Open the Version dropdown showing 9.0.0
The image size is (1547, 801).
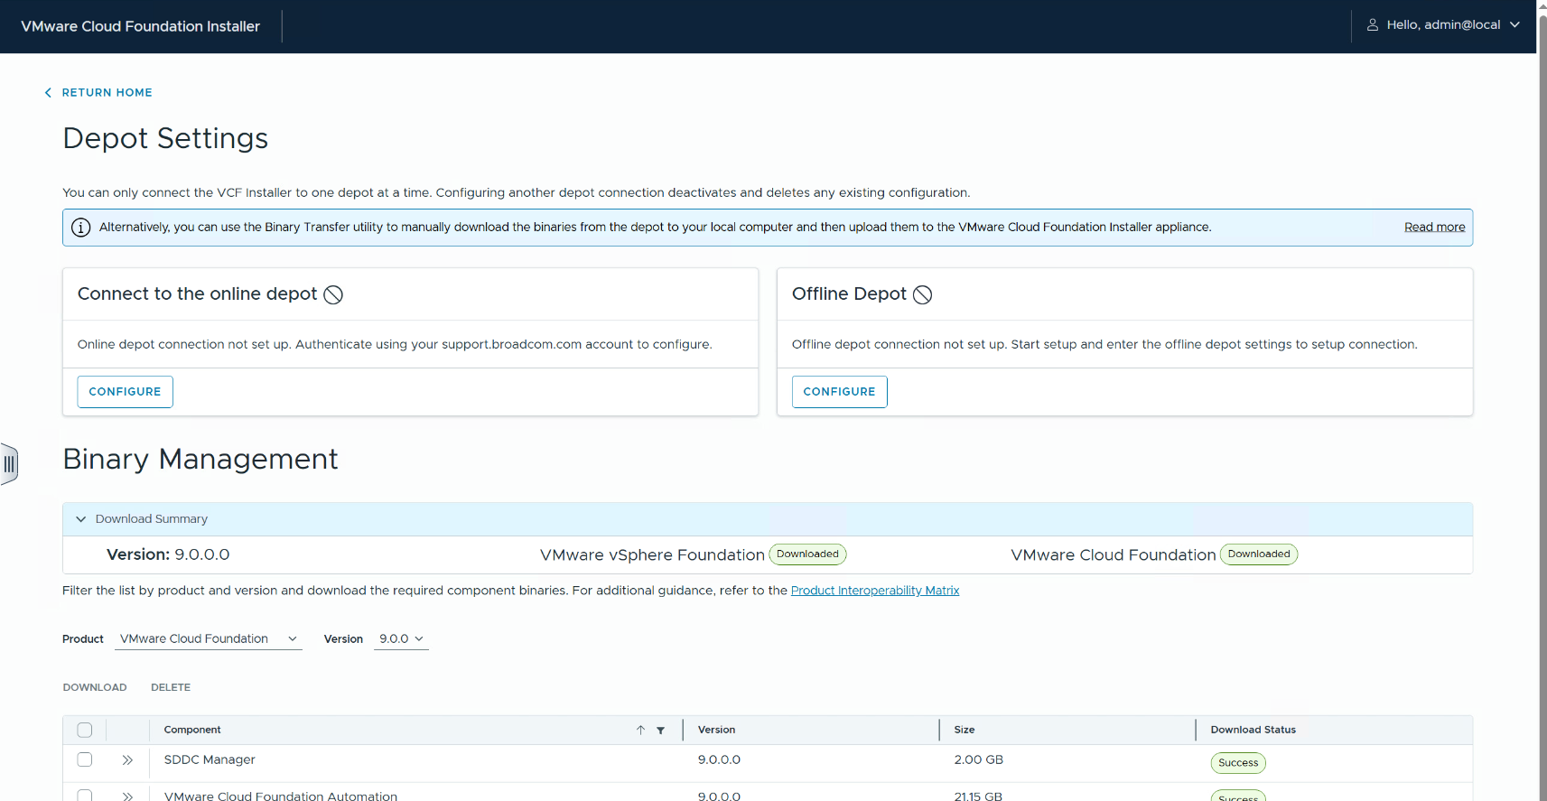[401, 639]
